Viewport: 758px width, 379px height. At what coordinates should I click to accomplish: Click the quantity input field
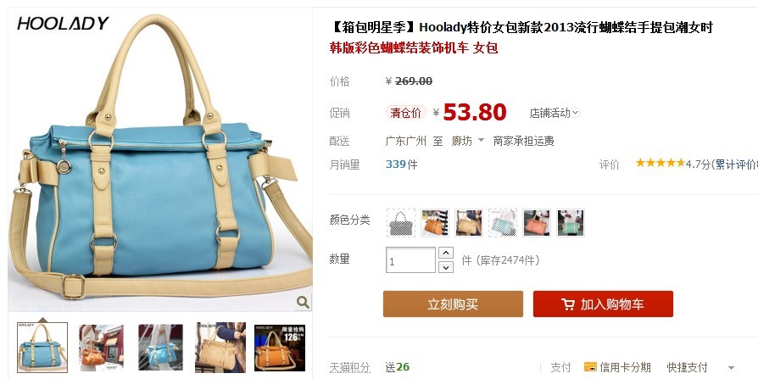[x=410, y=260]
